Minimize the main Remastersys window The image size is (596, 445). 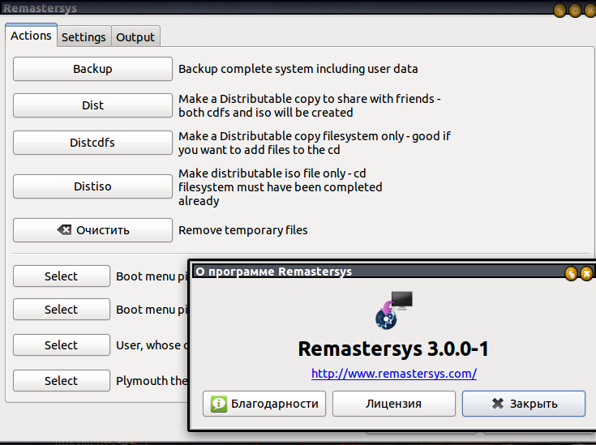[x=560, y=11]
